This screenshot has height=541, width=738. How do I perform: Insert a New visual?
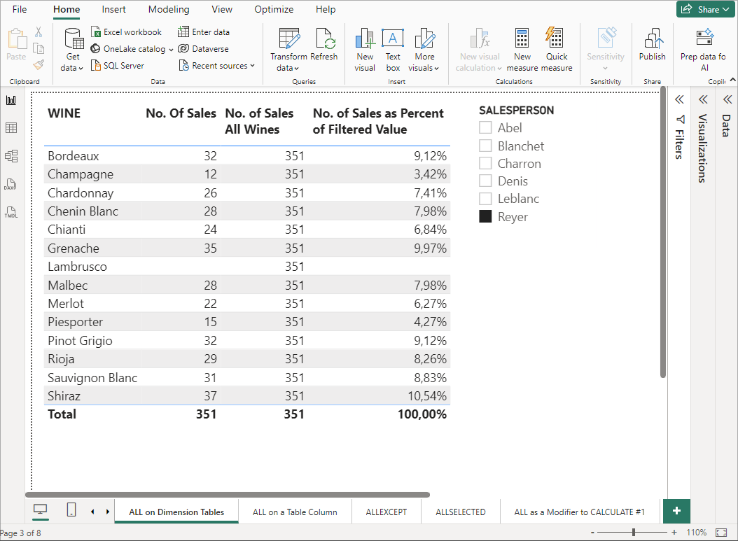tap(365, 50)
